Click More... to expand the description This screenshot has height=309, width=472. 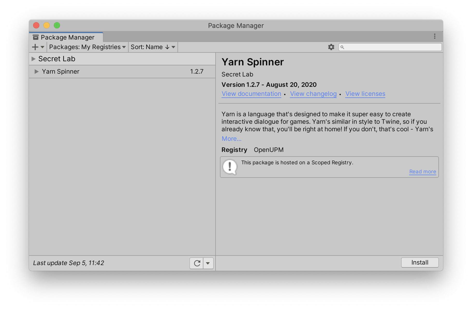click(231, 139)
